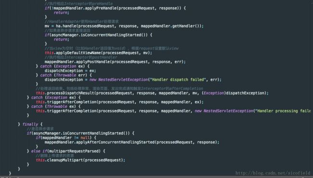313x178 pixels.
Task: Click "new NestedServletException" on the dispatchException line
Action: (x=118, y=80)
